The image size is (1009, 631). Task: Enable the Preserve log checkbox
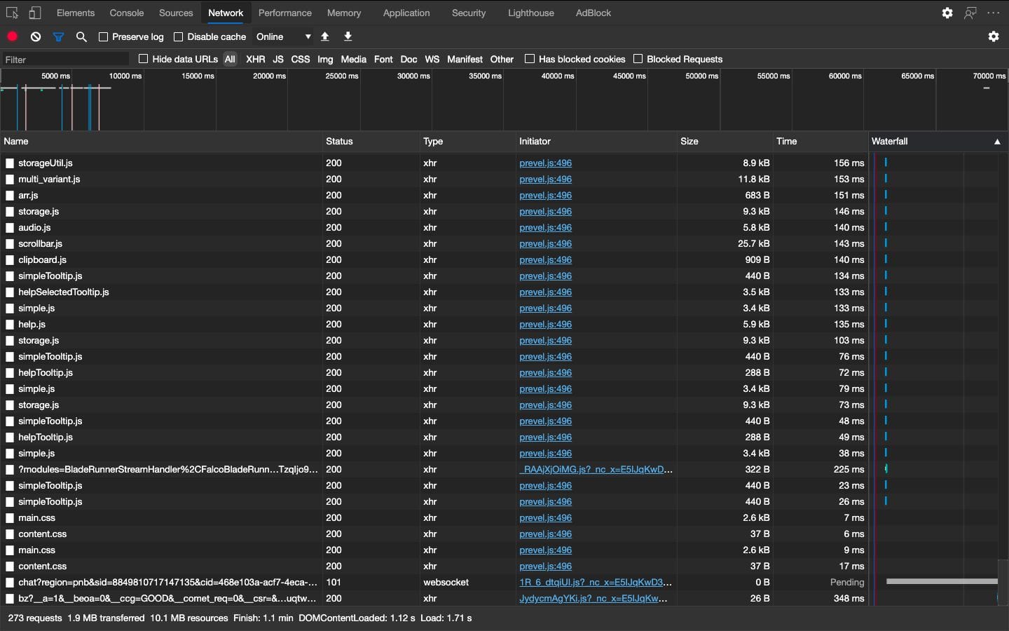pos(104,36)
